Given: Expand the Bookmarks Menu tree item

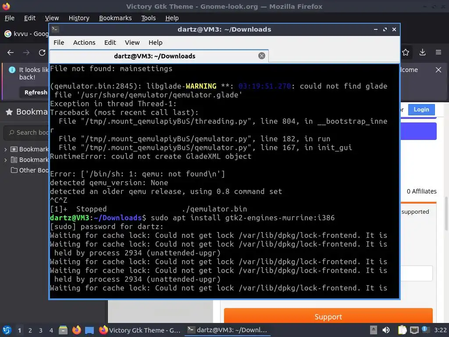Looking at the screenshot, I should click(x=5, y=160).
